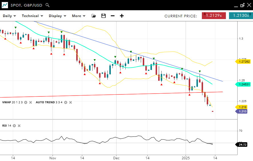Image resolution: width=253 pixels, height=161 pixels.
Task: Zoom out with the minus icon
Action: pyautogui.click(x=113, y=16)
